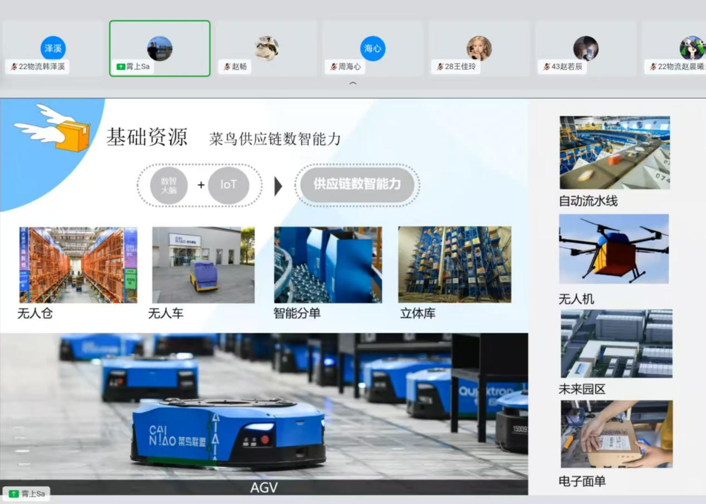The image size is (706, 504).
Task: Toggle the mic status icon for 28王佳玲
Action: (x=440, y=67)
